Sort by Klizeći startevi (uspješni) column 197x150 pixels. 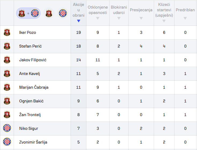(x=164, y=13)
